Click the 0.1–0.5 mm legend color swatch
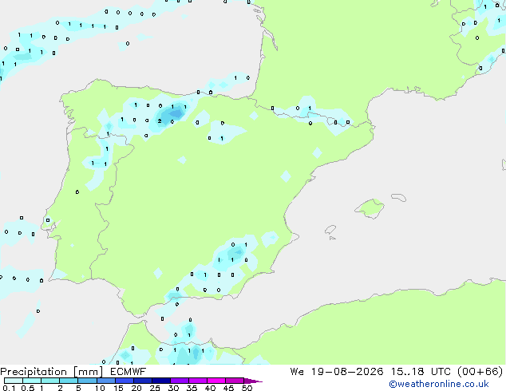506x391 pixels. 14,381
